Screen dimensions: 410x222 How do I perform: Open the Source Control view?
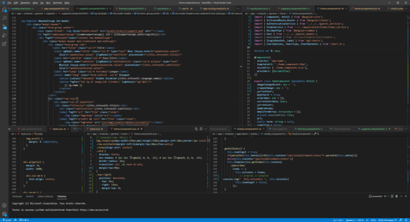[x=4, y=27]
